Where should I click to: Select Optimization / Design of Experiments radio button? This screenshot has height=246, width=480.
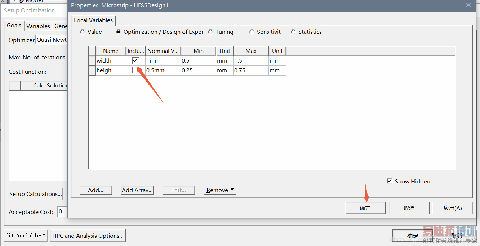[x=118, y=32]
